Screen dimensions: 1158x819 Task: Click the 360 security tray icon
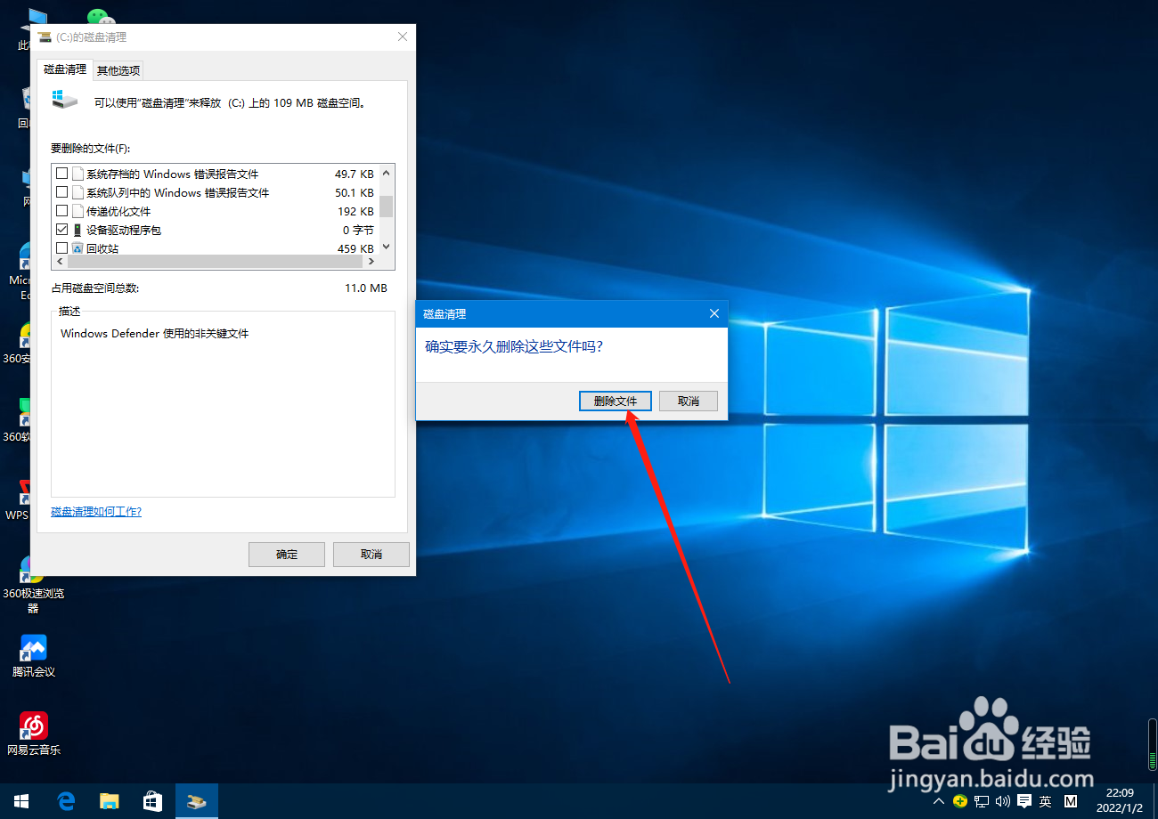(x=960, y=801)
